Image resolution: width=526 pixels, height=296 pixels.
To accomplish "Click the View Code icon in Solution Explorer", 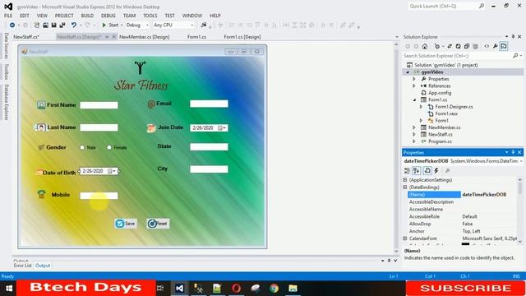I will click(x=487, y=46).
